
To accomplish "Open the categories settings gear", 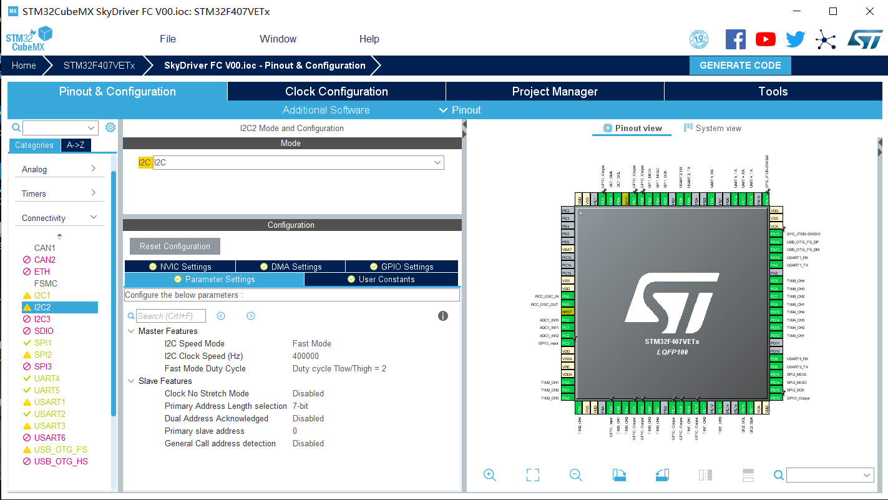I will point(110,127).
